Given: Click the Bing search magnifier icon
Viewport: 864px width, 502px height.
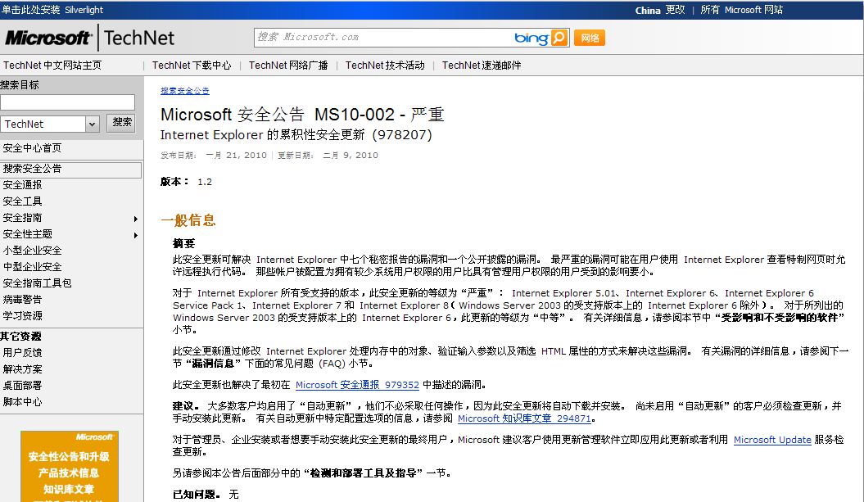Looking at the screenshot, I should coord(559,38).
